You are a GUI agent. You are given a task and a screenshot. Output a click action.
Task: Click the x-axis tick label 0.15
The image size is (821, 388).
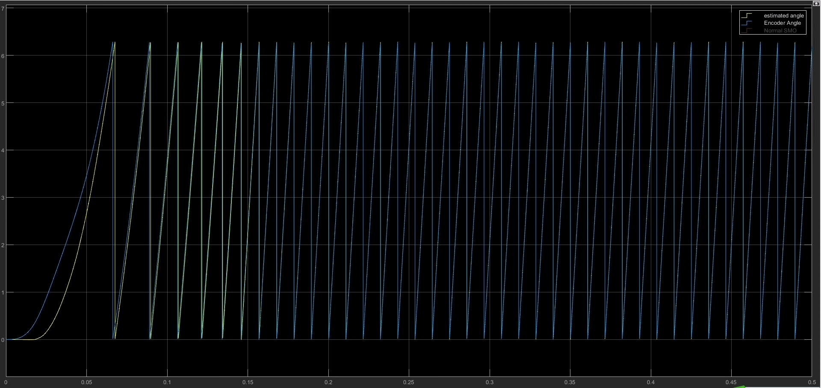click(x=248, y=382)
